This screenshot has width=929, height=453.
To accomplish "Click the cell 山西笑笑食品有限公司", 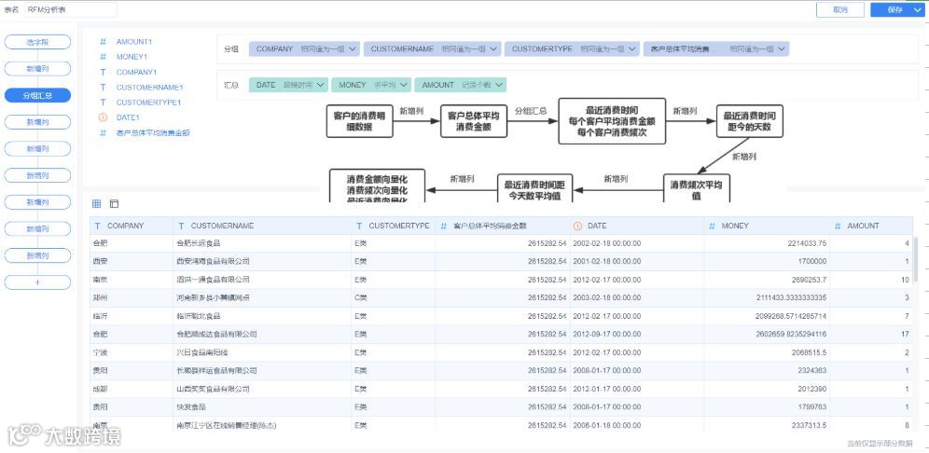I will click(263, 389).
